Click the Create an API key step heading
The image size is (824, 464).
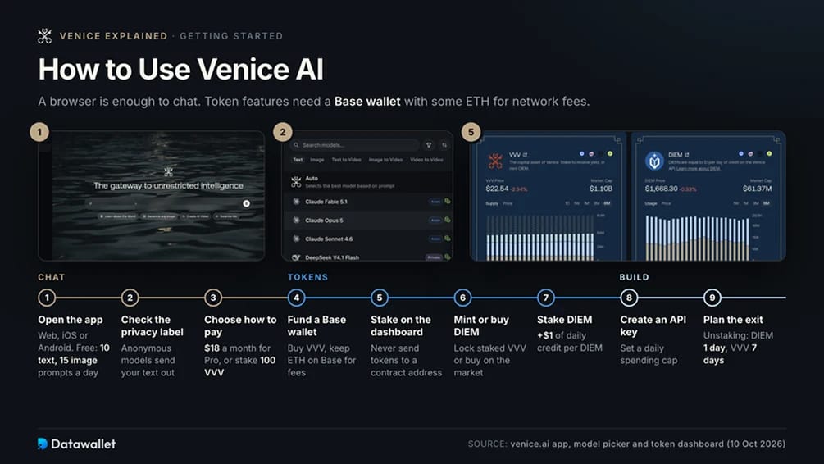tap(653, 325)
